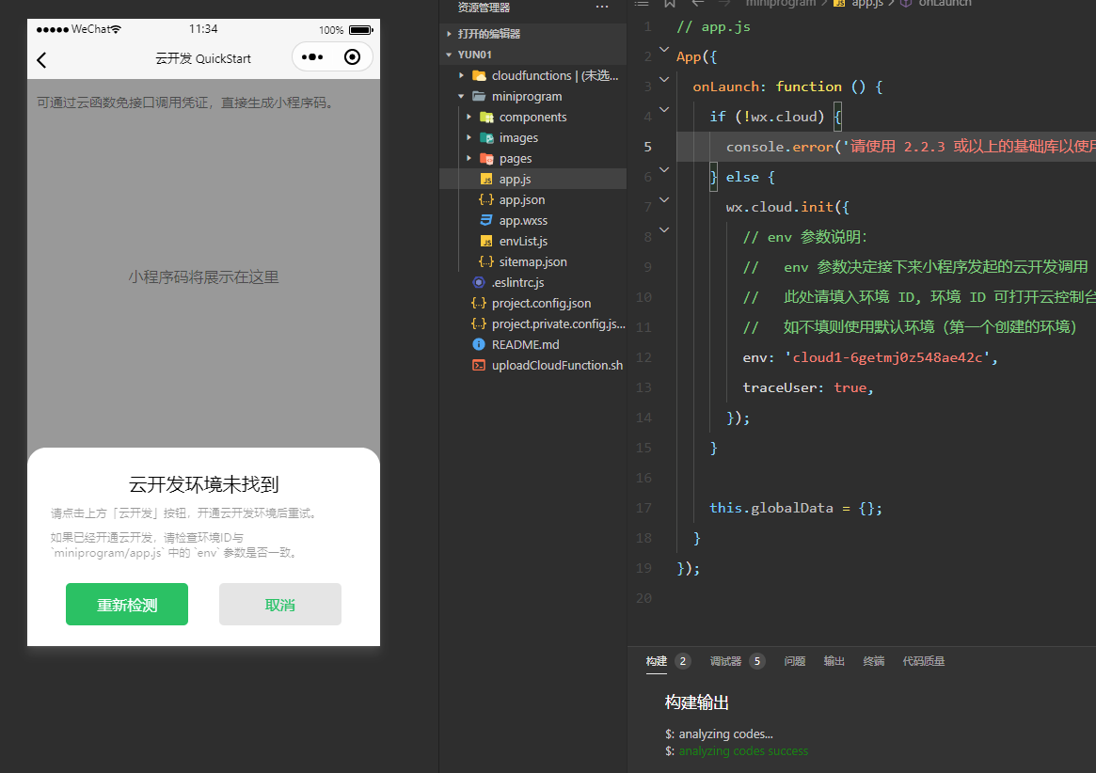Open the 问题 tab

(x=795, y=661)
